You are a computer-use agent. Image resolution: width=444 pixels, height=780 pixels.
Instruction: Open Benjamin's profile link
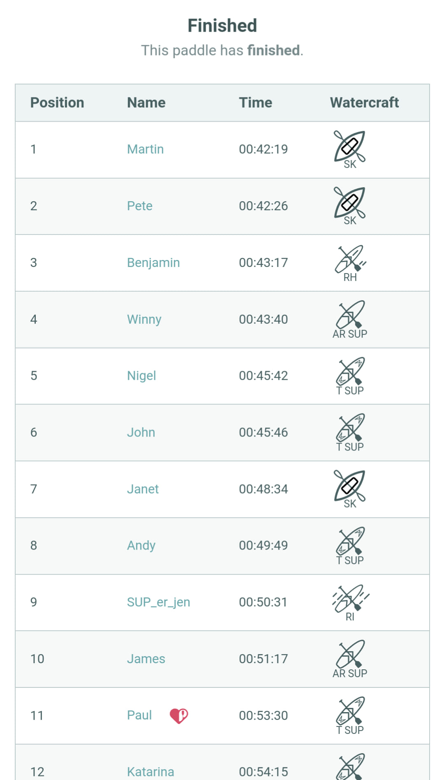point(153,263)
